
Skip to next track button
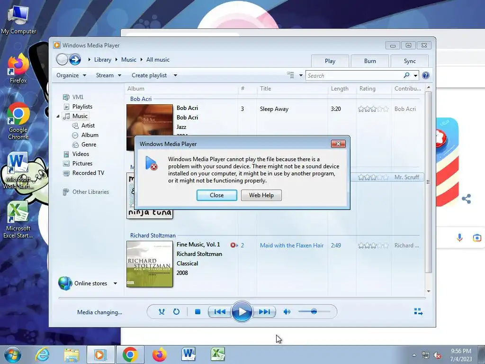click(264, 312)
